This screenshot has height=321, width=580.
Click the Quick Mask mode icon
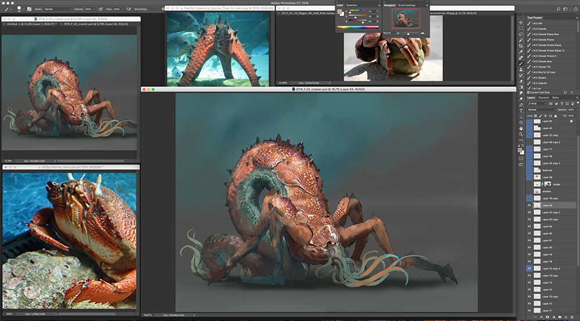pyautogui.click(x=521, y=158)
